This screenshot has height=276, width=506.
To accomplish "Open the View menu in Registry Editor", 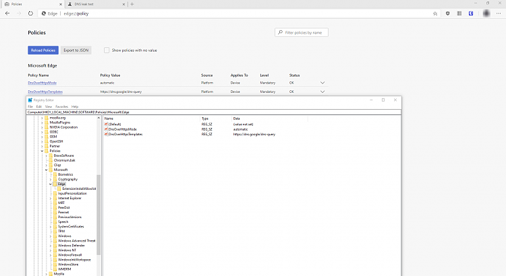I will pos(49,106).
